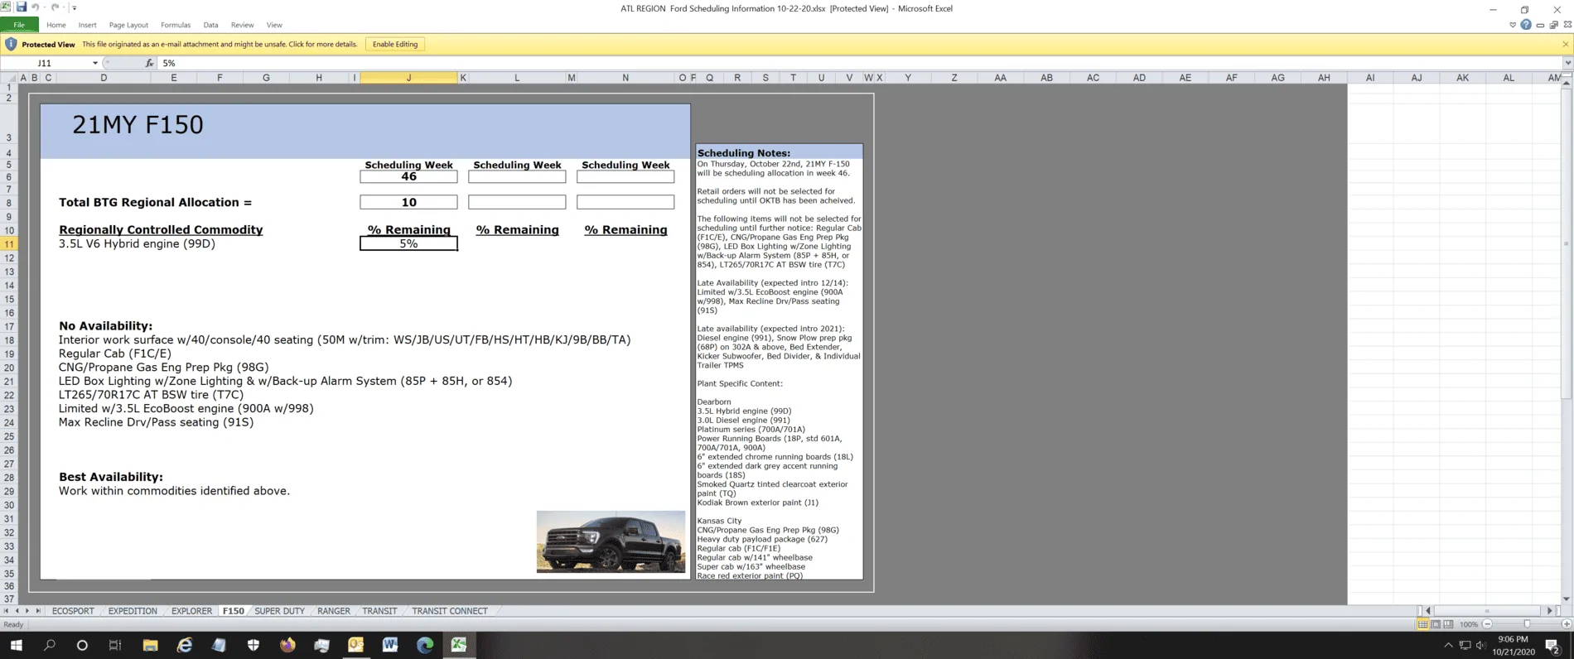Click the 100% zoom level
Image resolution: width=1574 pixels, height=659 pixels.
click(1469, 624)
